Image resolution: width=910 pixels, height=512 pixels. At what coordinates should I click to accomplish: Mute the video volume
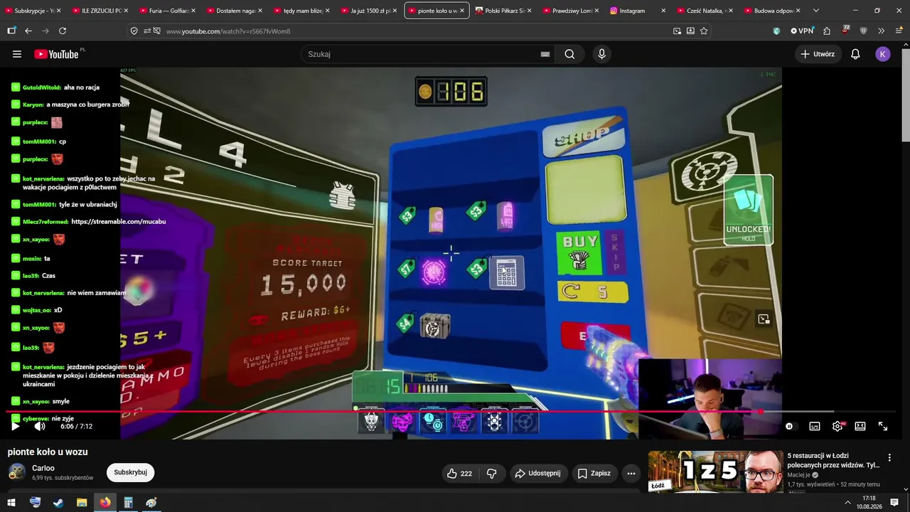40,426
